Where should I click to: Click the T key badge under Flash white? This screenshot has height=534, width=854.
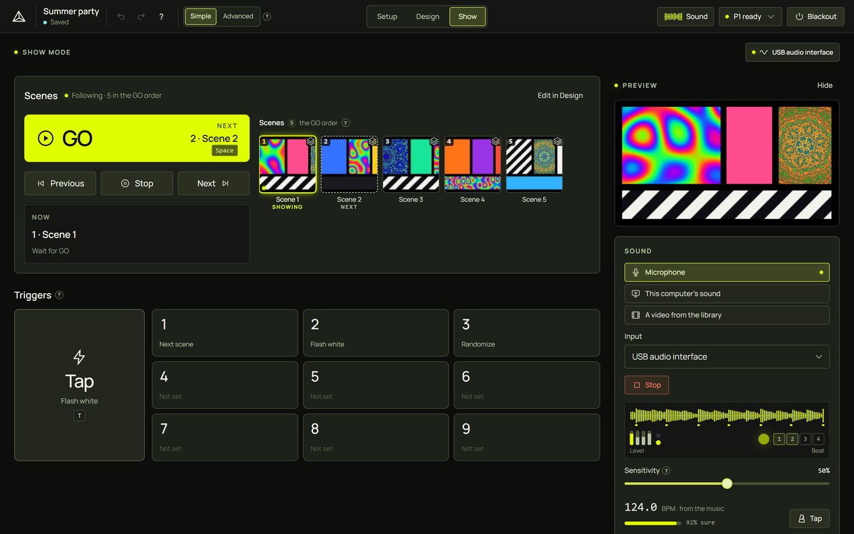79,416
